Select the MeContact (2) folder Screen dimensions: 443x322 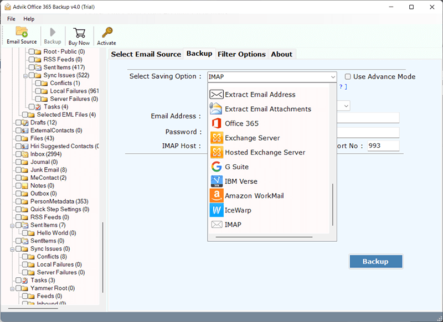pyautogui.click(x=48, y=178)
